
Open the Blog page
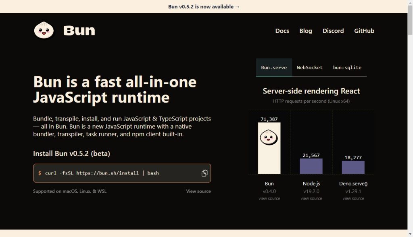[x=306, y=31]
